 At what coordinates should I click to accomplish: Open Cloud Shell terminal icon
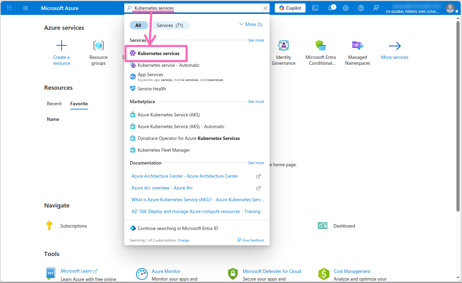315,8
